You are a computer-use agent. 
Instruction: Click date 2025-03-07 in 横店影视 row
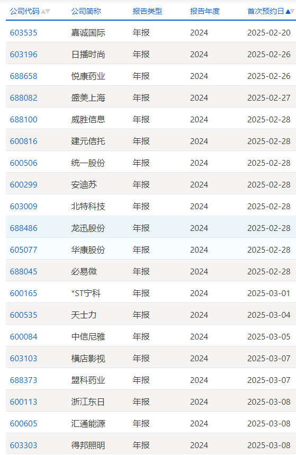(268, 359)
